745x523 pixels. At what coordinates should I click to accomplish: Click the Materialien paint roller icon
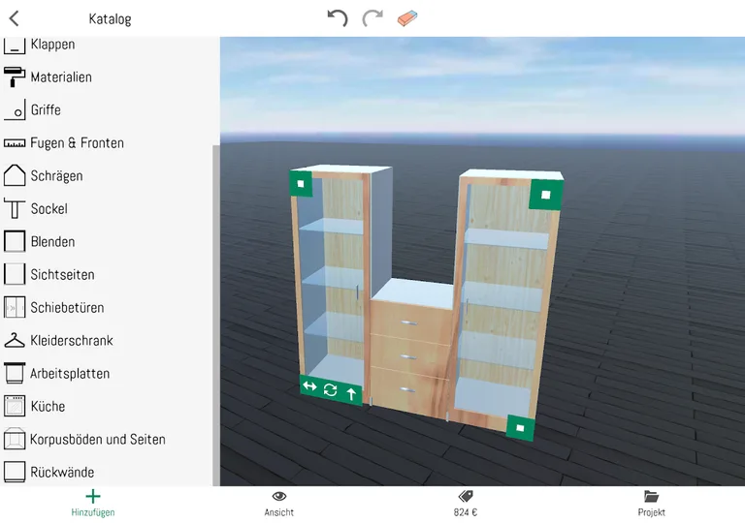(x=15, y=77)
